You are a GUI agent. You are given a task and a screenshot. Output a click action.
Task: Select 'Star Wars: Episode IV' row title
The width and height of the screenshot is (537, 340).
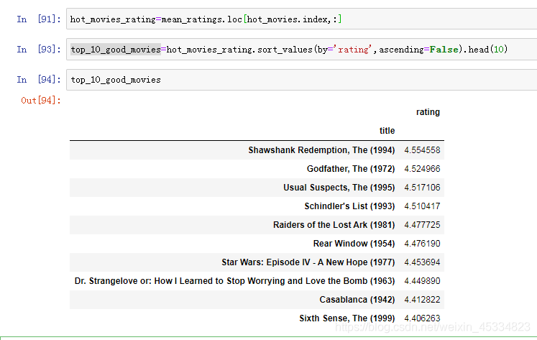(x=308, y=262)
